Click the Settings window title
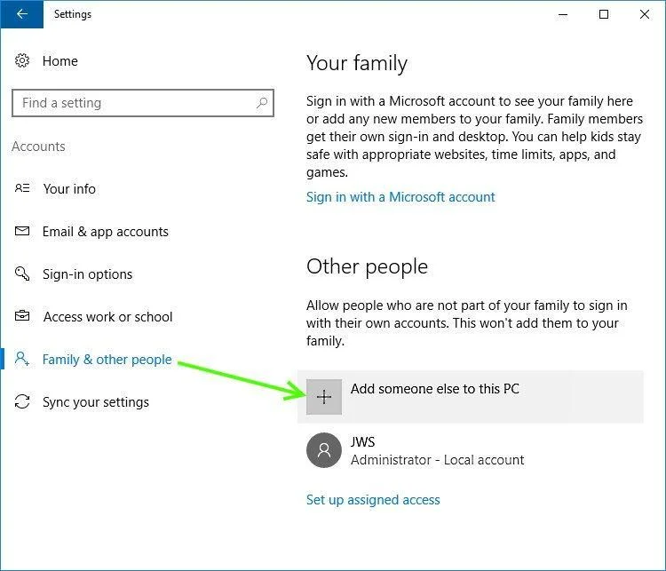Screen dimensions: 666x571 73,14
